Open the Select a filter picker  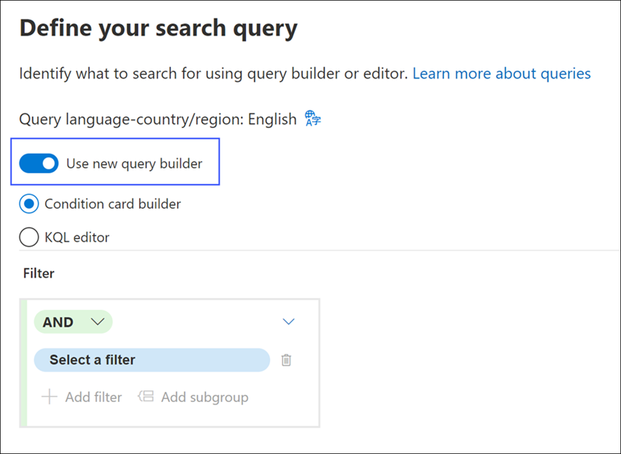tap(152, 360)
